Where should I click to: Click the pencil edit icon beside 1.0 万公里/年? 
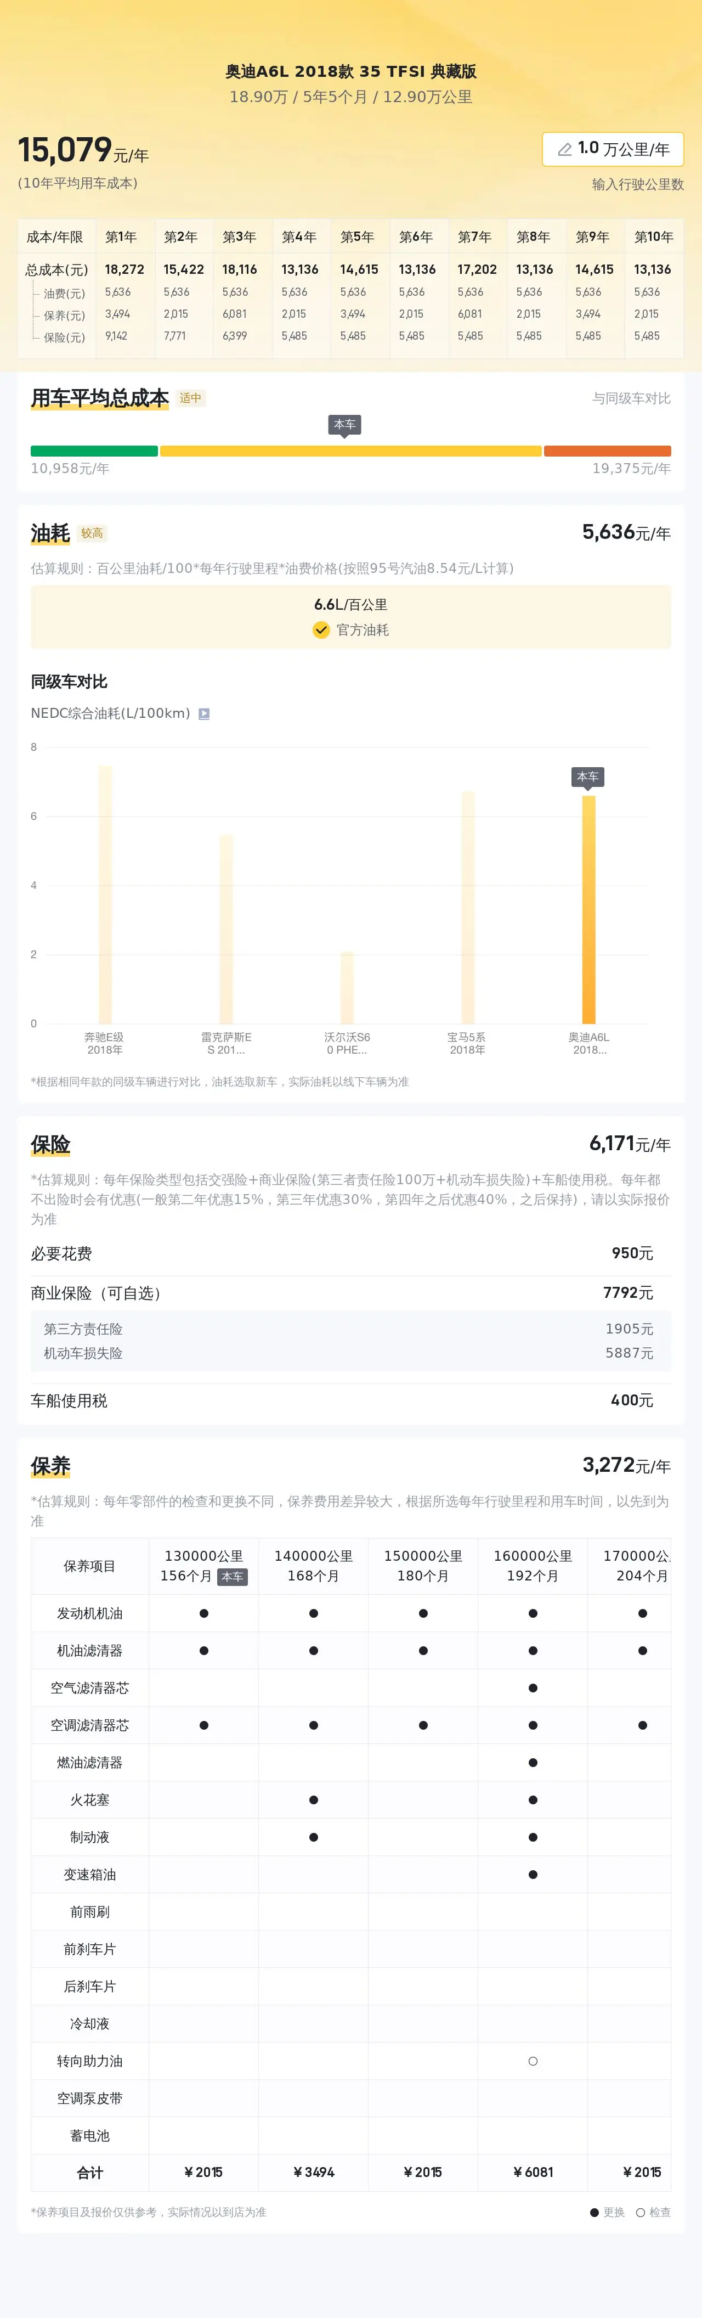coord(564,149)
